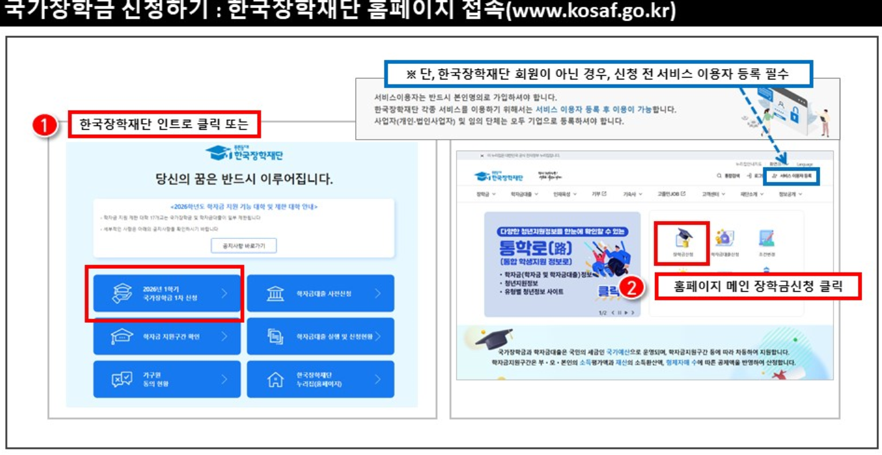Click the 당신의 꿈은 반드시 이루어집니다 heading
Image resolution: width=882 pixels, height=455 pixels.
[244, 180]
